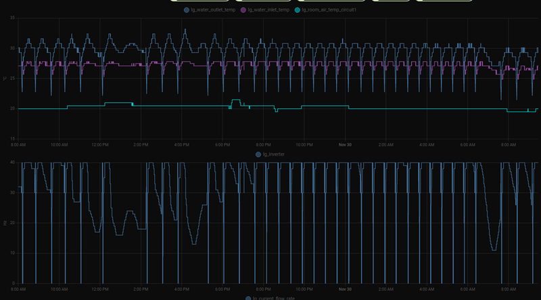541x300 pixels.
Task: Click 8:00 PM label under temperature chart
Action: (263, 145)
